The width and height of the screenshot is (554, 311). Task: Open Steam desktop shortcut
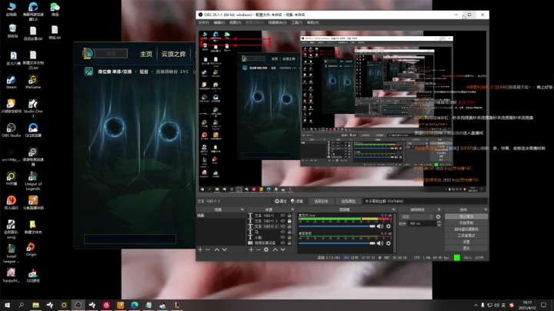(11, 82)
